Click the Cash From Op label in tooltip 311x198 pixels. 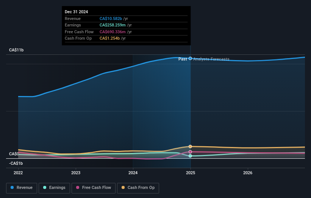pos(78,39)
